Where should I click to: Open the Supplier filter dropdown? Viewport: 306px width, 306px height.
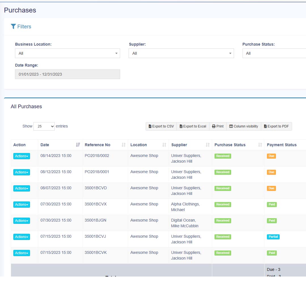[181, 53]
